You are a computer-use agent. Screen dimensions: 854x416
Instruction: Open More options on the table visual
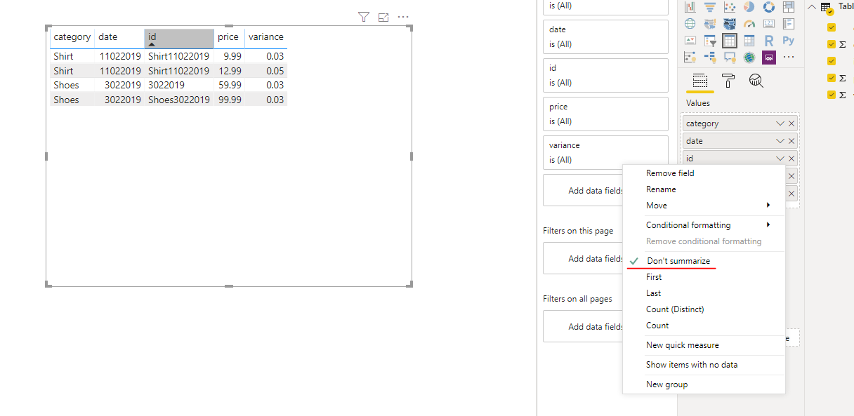[403, 17]
